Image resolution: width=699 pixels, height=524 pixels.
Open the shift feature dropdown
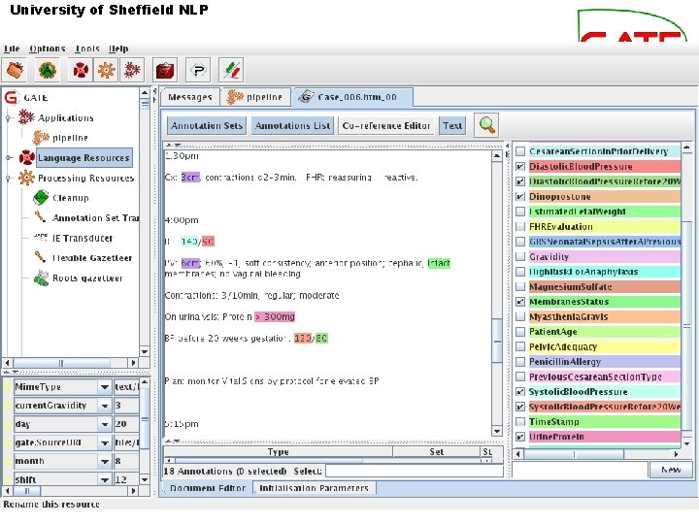click(104, 479)
